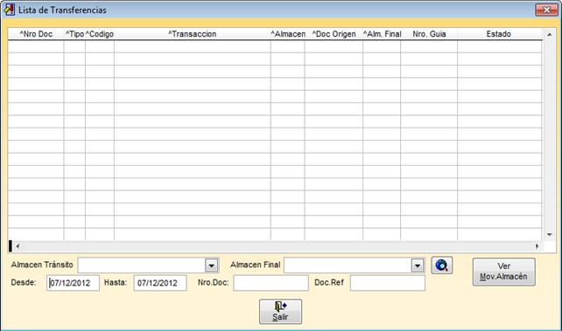This screenshot has width=562, height=331.
Task: Expand the Almacen Tránsito dropdown arrow
Action: (212, 265)
